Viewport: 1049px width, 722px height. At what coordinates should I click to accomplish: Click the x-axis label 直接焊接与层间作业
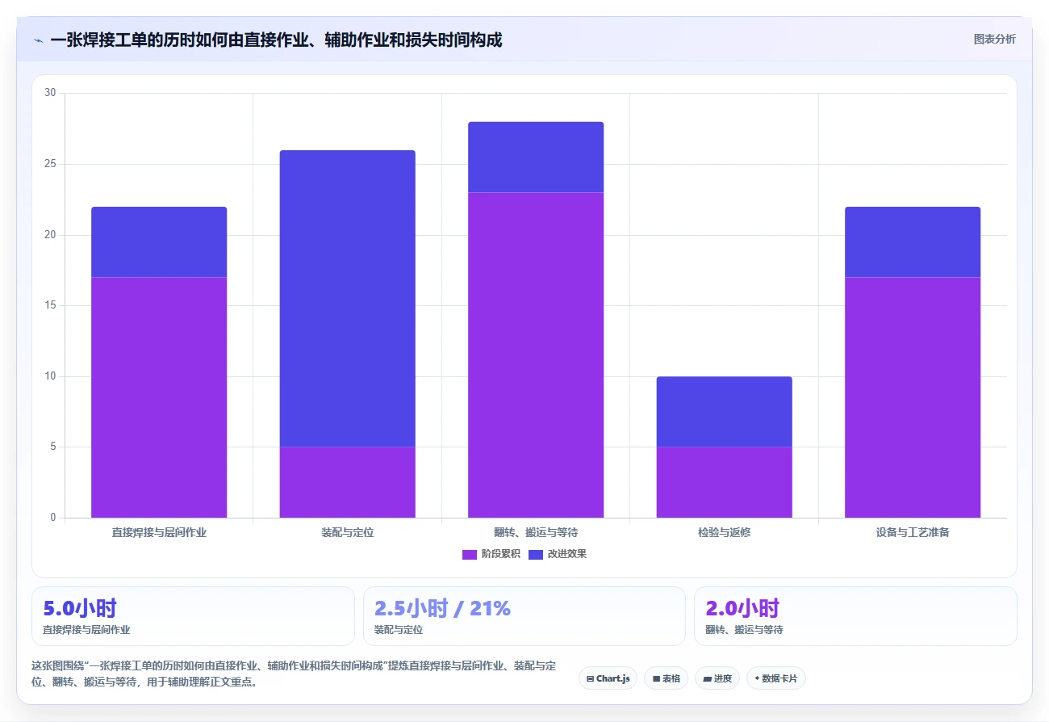pos(159,533)
